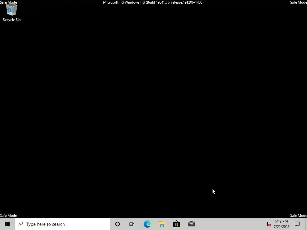
Task: Open Task View on the taskbar
Action: (132, 224)
